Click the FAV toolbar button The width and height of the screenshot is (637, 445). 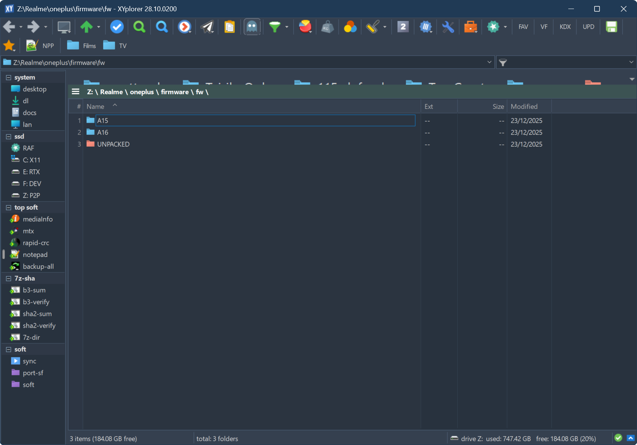click(523, 27)
